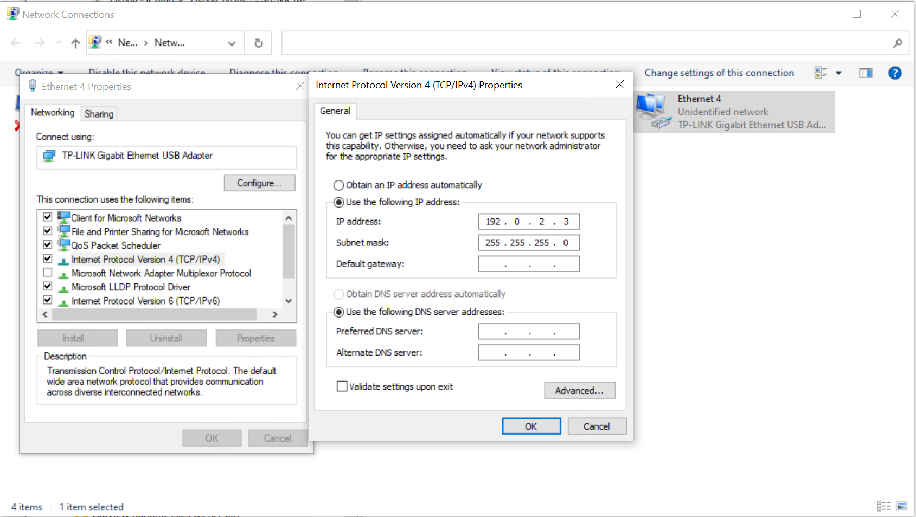Click Cancel in IPv4 Properties dialog

click(597, 426)
